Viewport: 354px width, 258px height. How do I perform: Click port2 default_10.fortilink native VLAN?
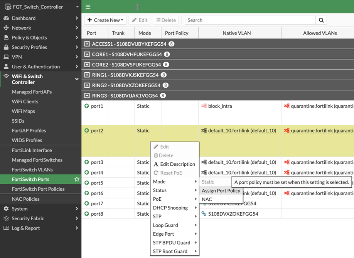242,131
